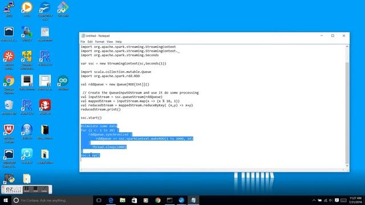Click the highlighted 'Thread.sleep(1000)' line

point(109,147)
